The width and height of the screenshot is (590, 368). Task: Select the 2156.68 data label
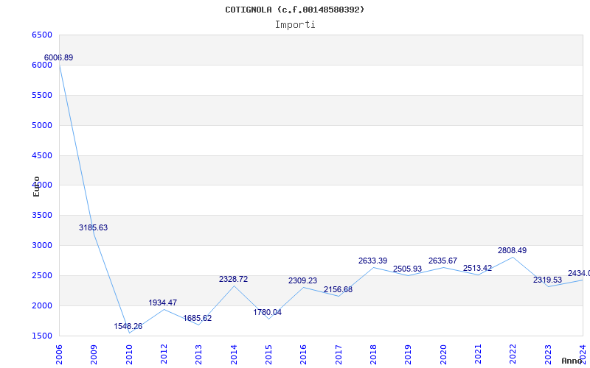point(338,289)
